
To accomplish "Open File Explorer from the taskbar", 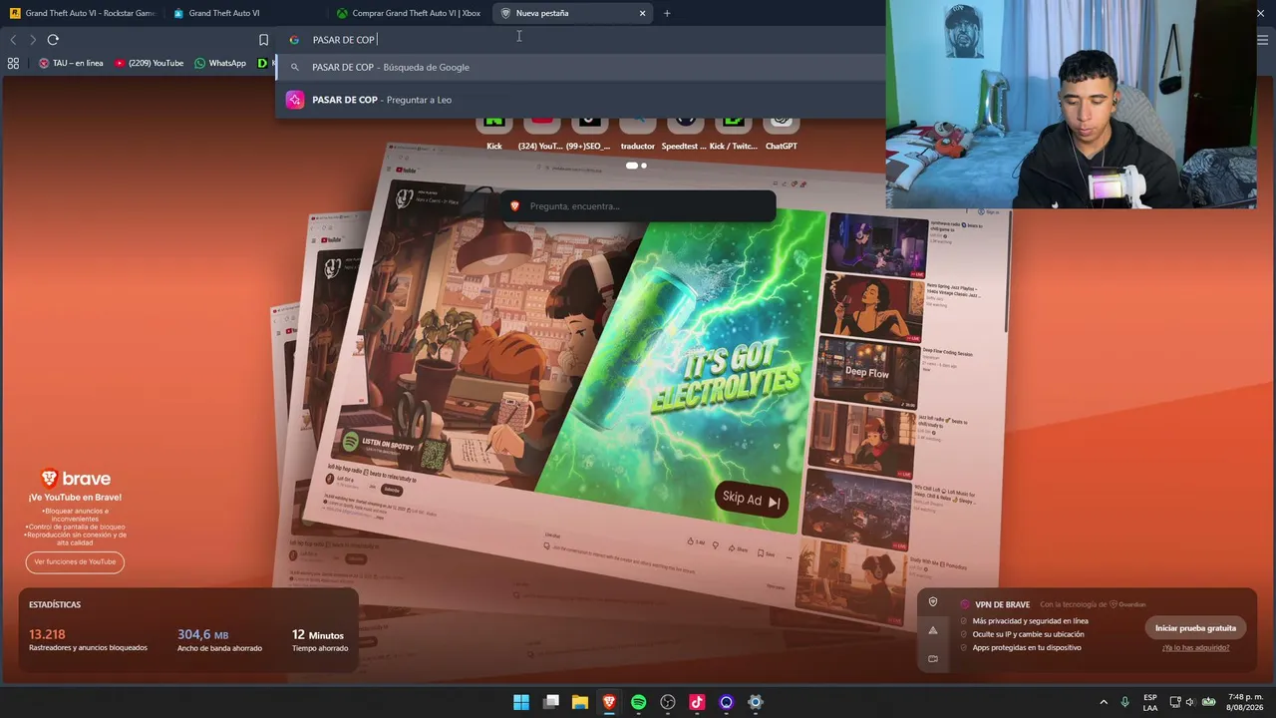I will coord(580,702).
